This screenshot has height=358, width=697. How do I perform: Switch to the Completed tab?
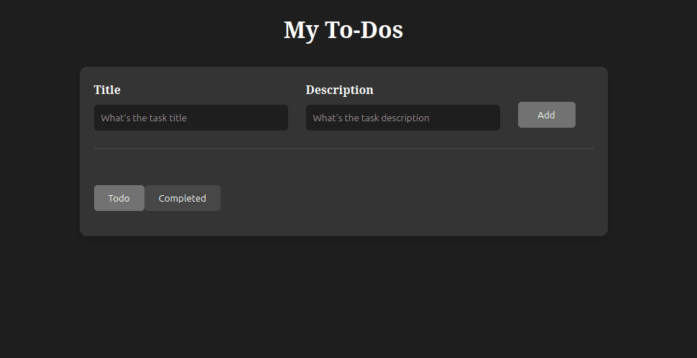pyautogui.click(x=183, y=198)
